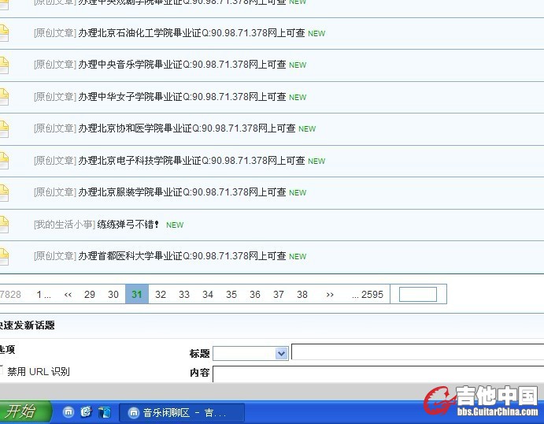The width and height of the screenshot is (544, 424).
Task: Jump to page 32 in pagination
Action: tap(161, 295)
